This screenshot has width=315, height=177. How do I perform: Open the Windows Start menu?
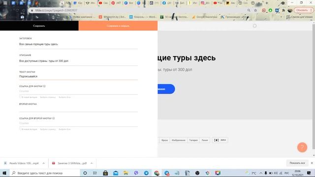coord(4,173)
